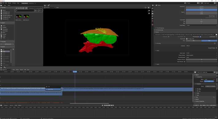Click the file browser editor type icon
The width and height of the screenshot is (218, 119).
[x=1, y=6]
